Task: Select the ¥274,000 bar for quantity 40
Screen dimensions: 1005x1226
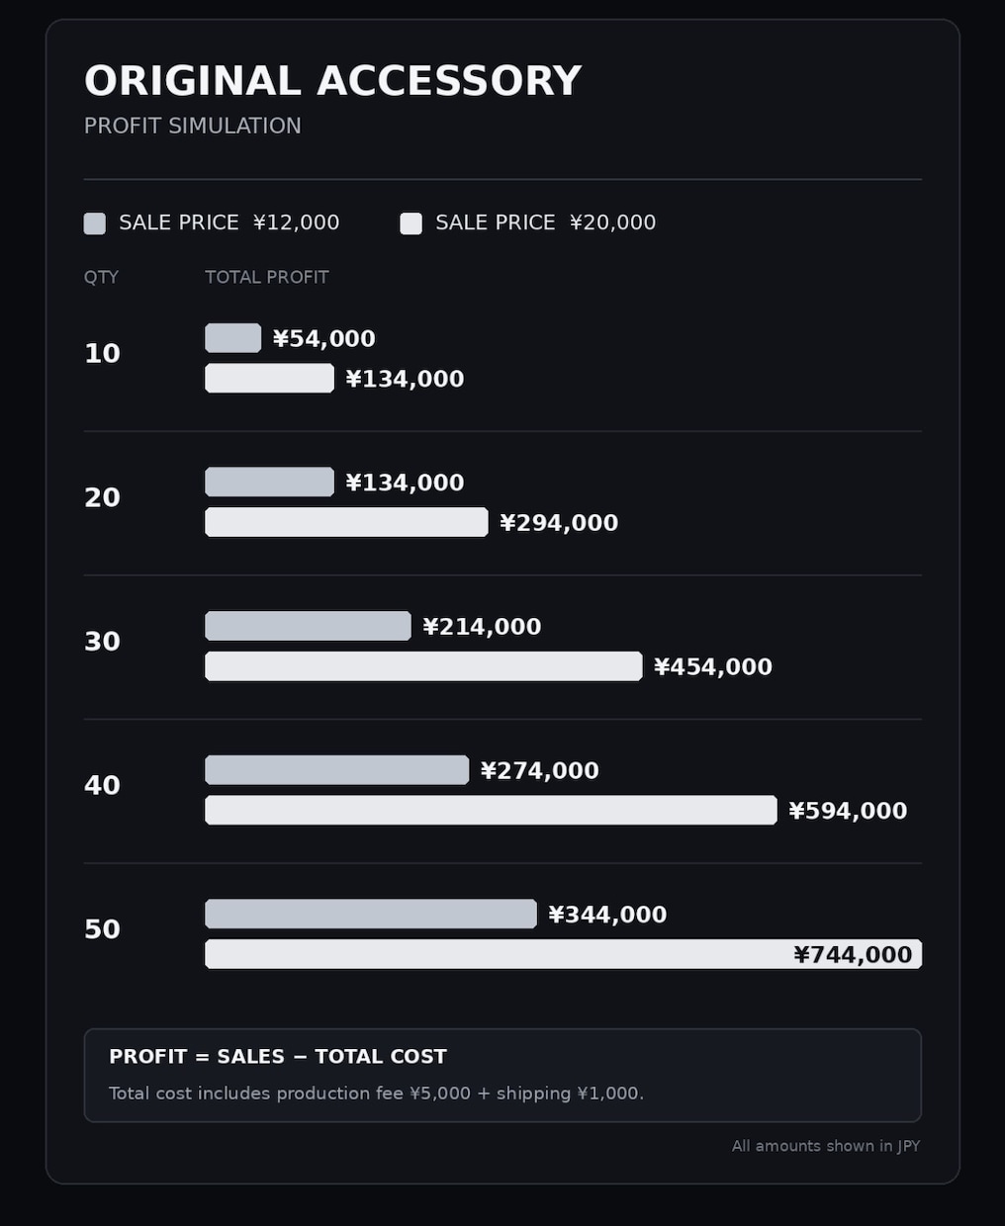Action: click(337, 770)
